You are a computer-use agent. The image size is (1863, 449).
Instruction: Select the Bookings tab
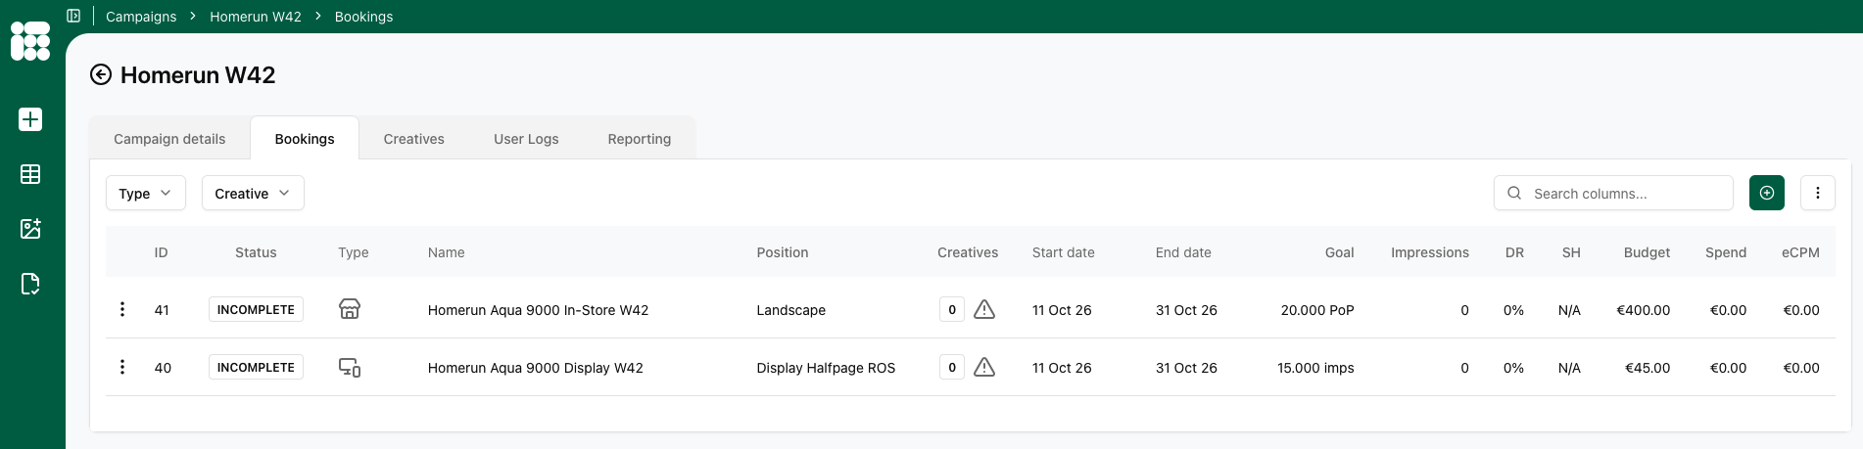coord(305,138)
